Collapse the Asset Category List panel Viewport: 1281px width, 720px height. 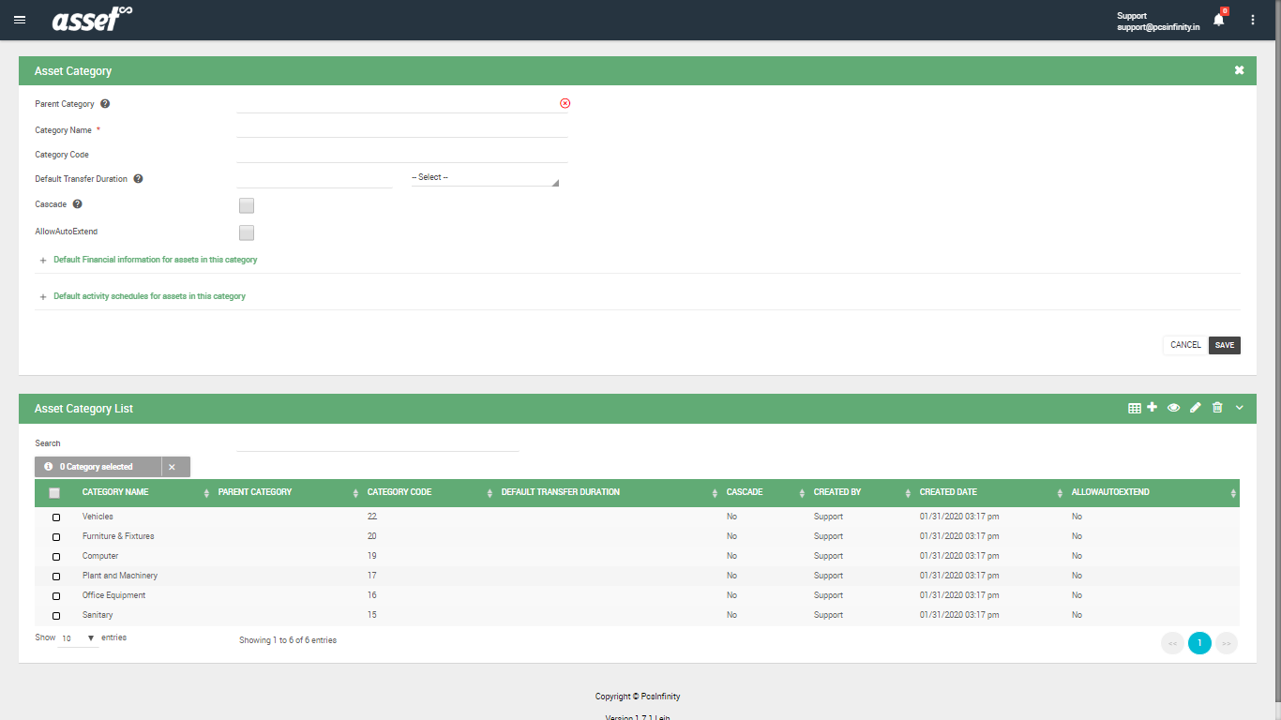1240,408
